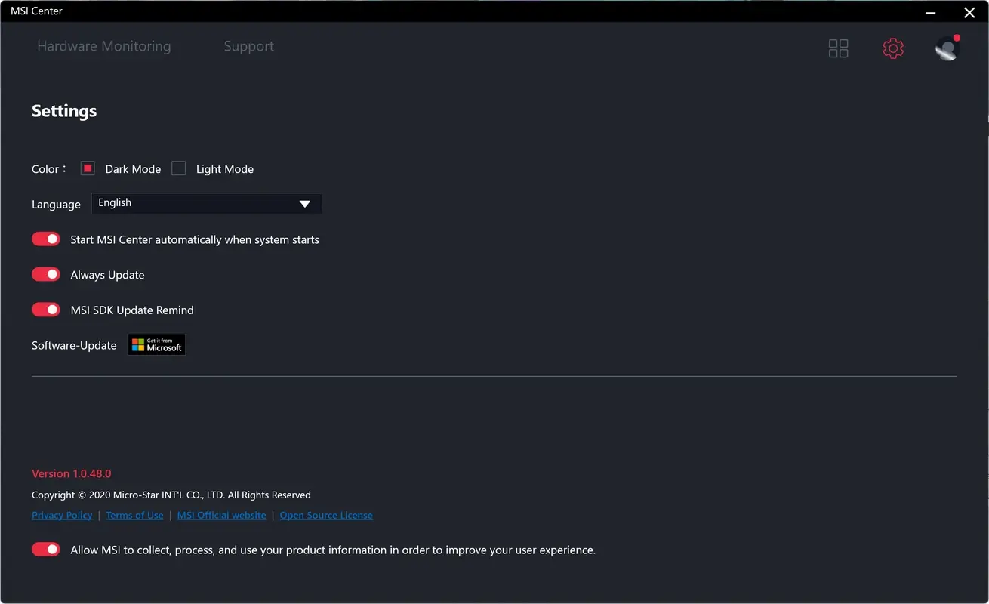This screenshot has width=989, height=604.
Task: Click the Language dropdown arrow
Action: point(305,203)
